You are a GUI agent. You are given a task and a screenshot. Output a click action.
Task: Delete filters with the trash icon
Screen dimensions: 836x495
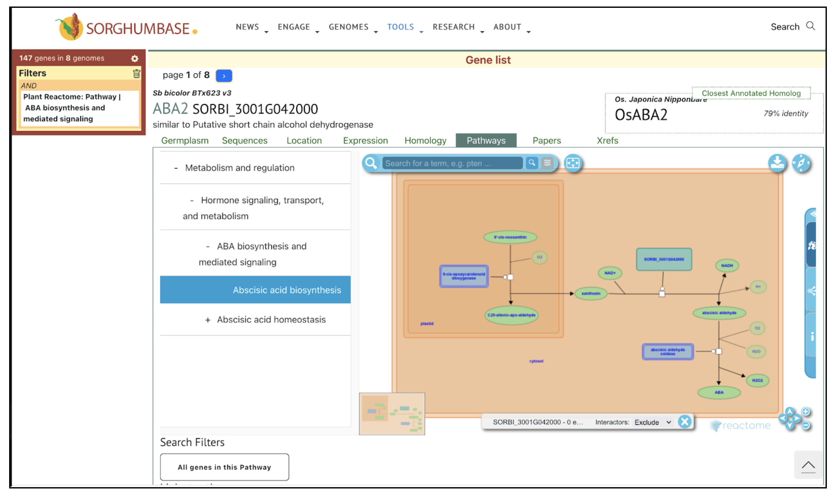pos(137,73)
